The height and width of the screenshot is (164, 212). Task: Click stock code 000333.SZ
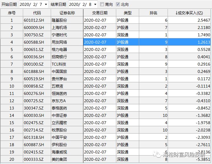pos(37,159)
